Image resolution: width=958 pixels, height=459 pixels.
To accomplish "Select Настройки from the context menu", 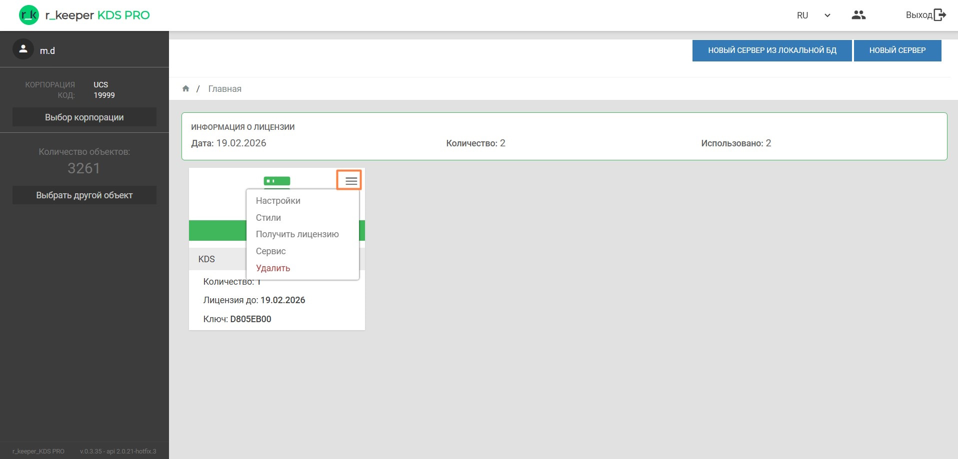I will [278, 201].
